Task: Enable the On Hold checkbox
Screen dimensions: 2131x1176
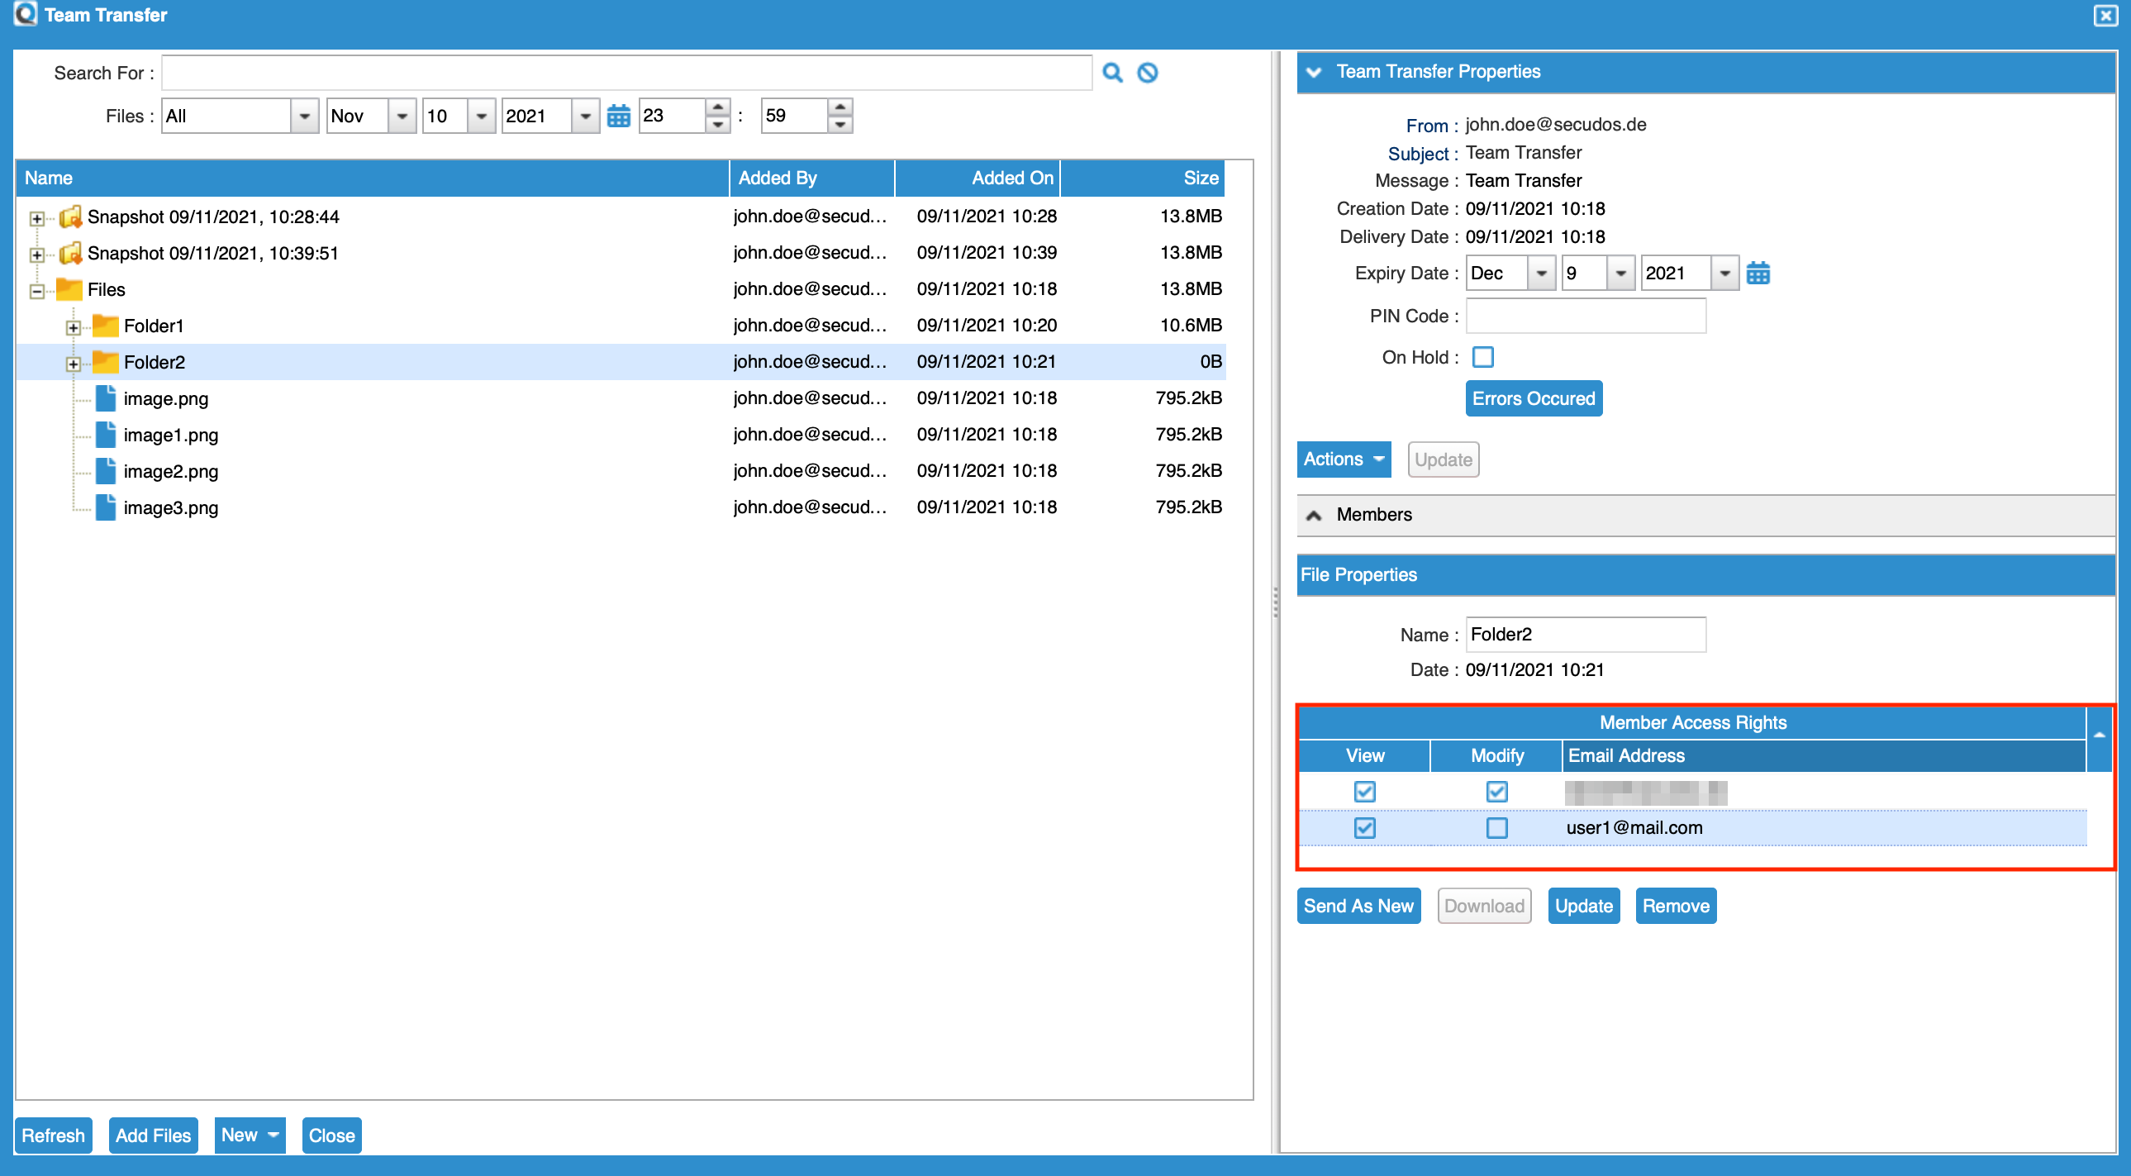Action: pos(1482,358)
